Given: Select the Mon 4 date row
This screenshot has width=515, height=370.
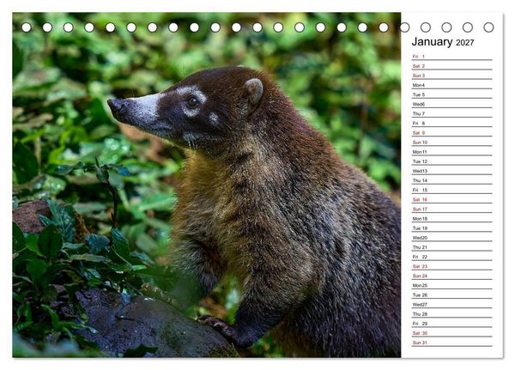Looking at the screenshot, I should pos(452,85).
